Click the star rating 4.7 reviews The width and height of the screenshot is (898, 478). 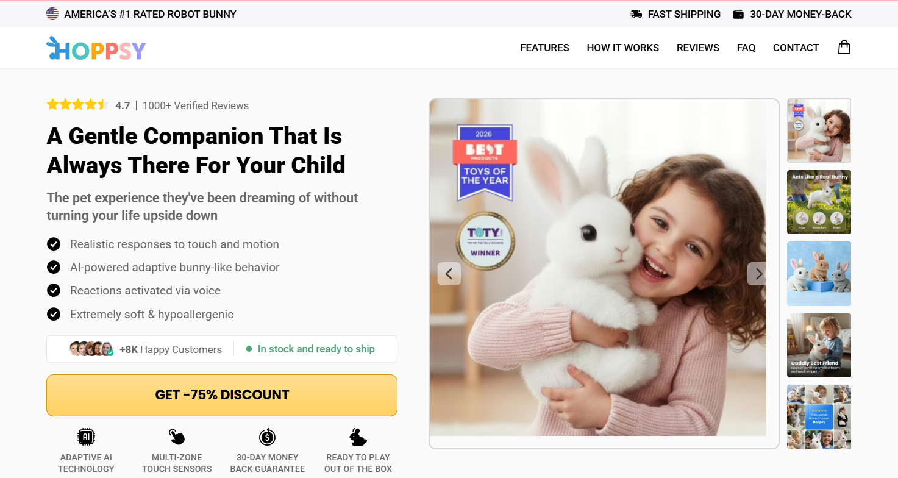148,105
